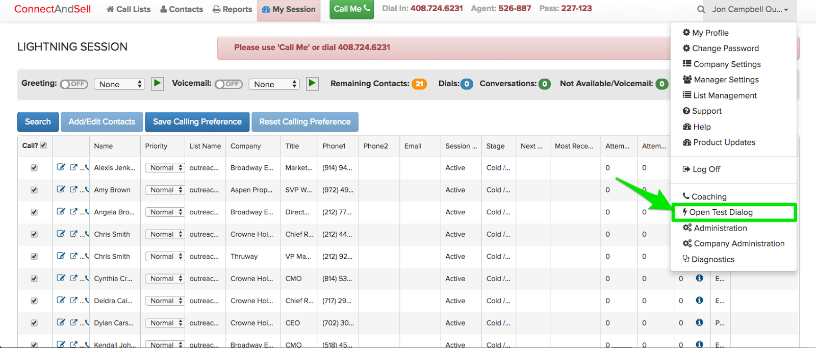Open external link in Cynthia Cr... row
This screenshot has width=816, height=348.
tap(73, 278)
